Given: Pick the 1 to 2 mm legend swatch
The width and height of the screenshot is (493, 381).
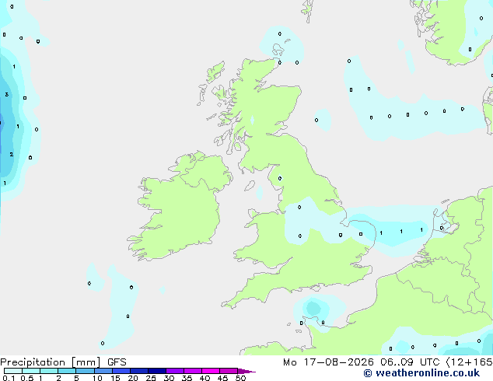Looking at the screenshot, I should coord(49,371).
